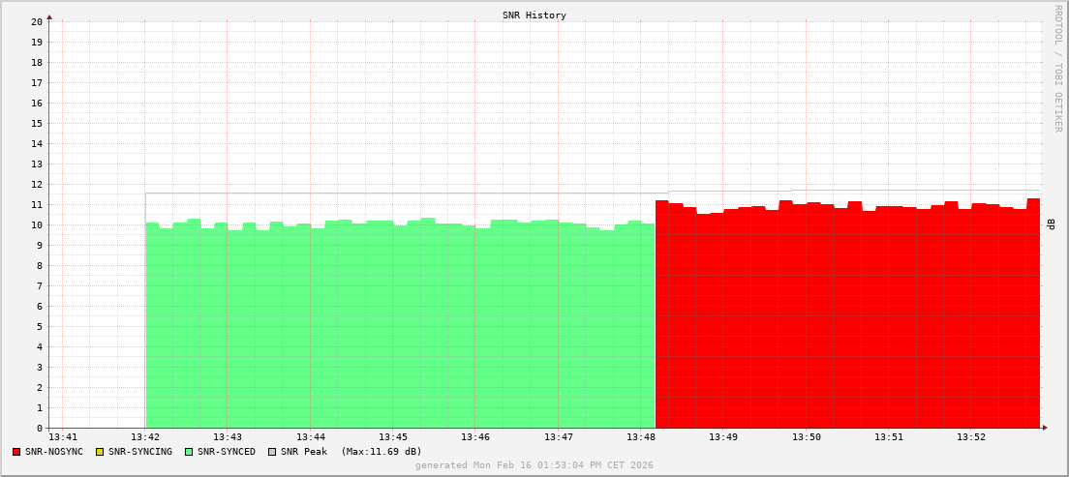The image size is (1069, 477).
Task: Select the SNR-SYNCED legend label
Action: (227, 452)
